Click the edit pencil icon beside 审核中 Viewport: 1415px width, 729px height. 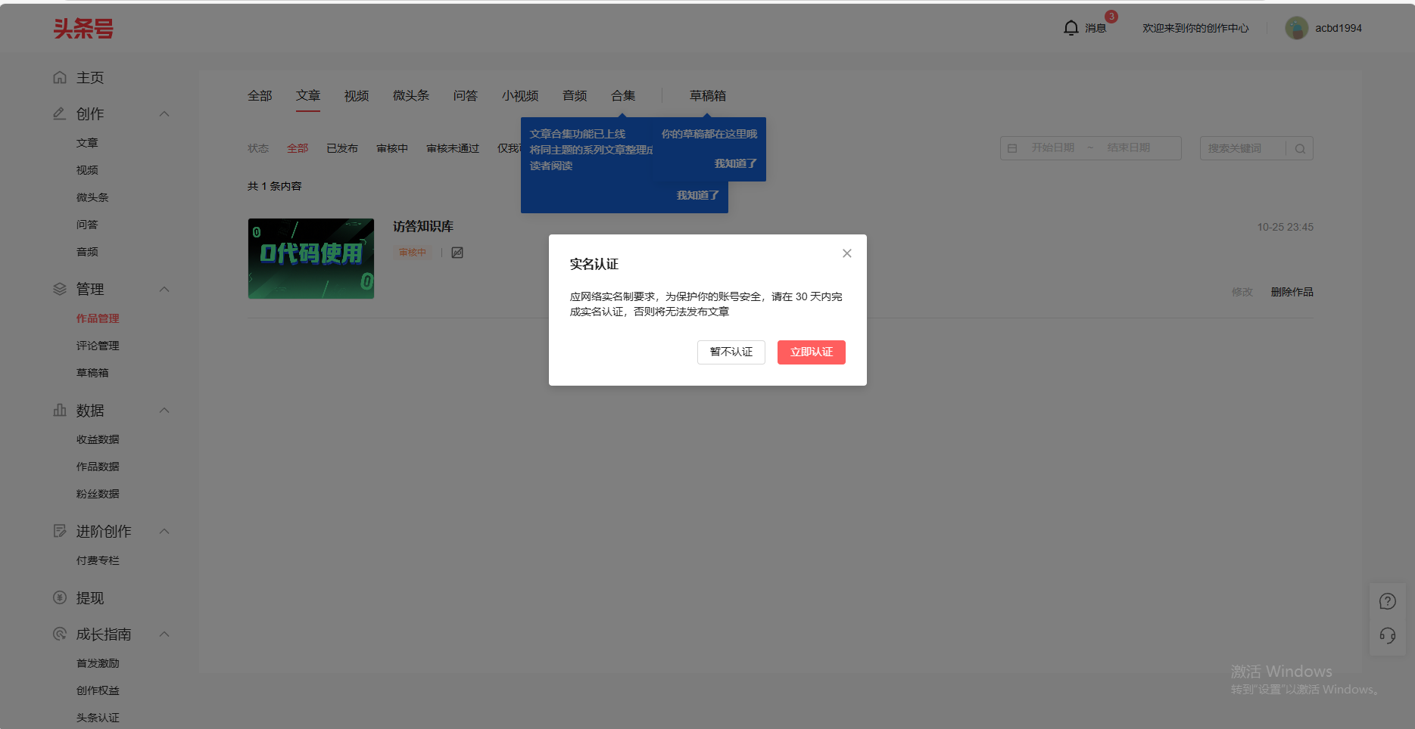(x=457, y=252)
